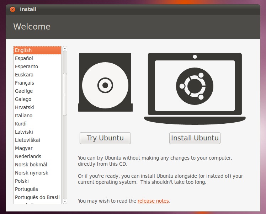
Task: Select Latviski language entry
Action: 37,132
